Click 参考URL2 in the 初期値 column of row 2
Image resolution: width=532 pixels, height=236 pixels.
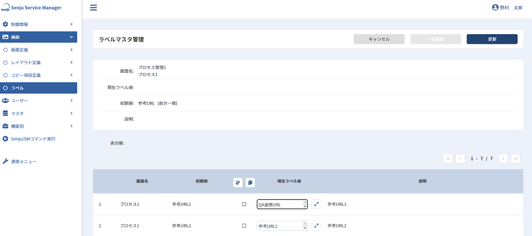(181, 226)
